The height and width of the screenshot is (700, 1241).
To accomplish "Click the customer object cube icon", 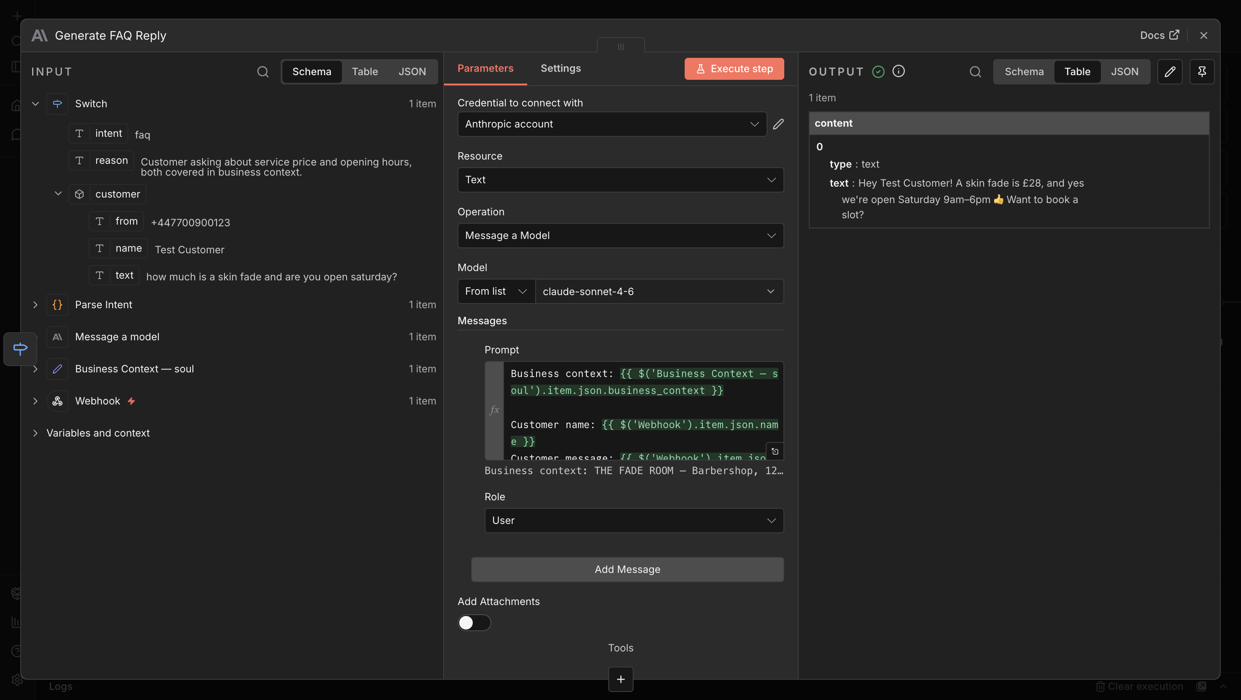I will click(x=79, y=194).
